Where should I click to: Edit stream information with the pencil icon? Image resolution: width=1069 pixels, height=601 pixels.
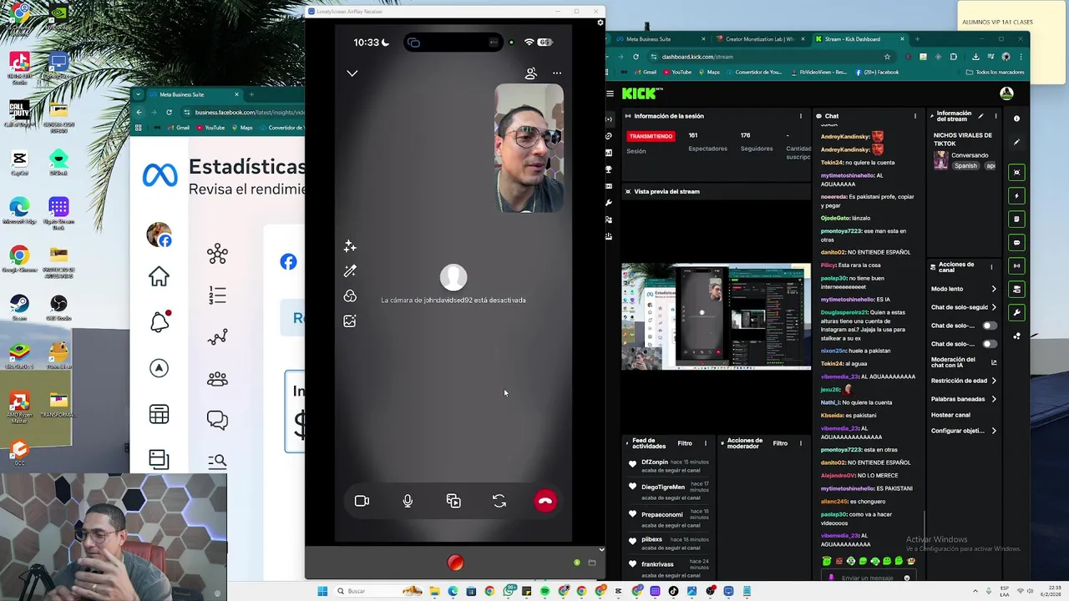tap(981, 116)
